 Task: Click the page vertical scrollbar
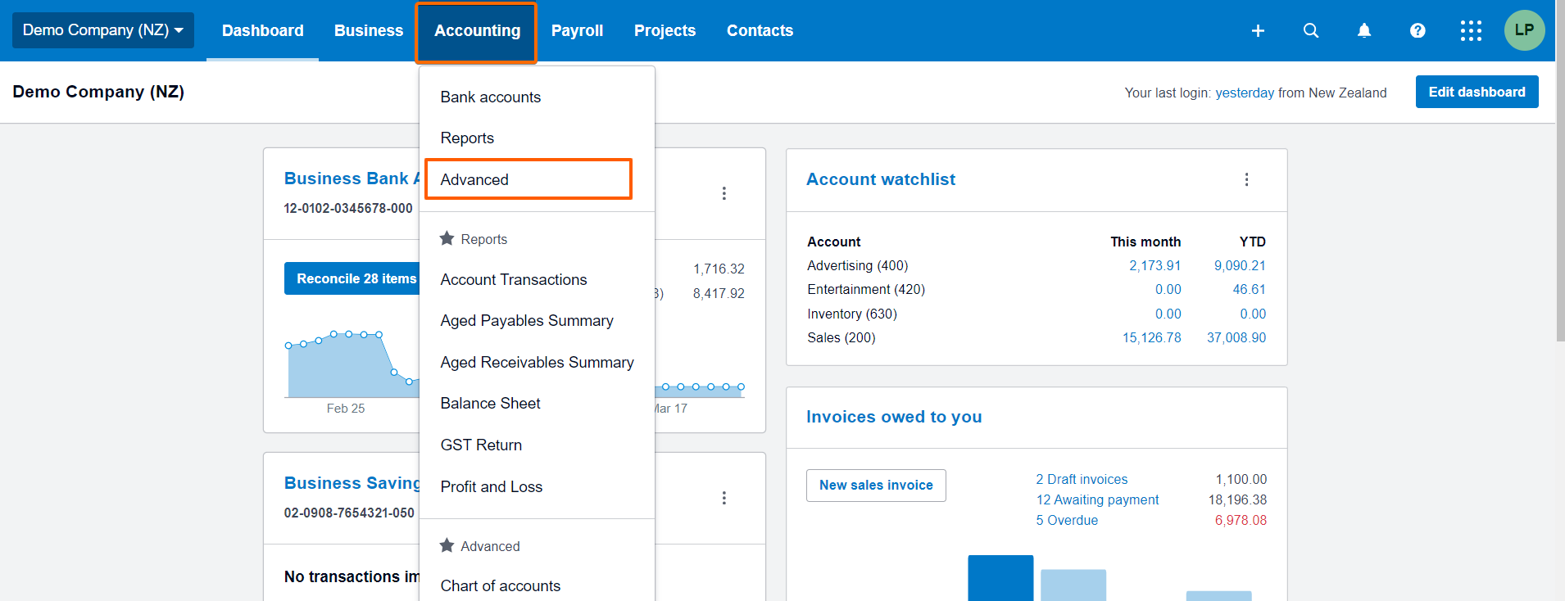tap(1560, 205)
